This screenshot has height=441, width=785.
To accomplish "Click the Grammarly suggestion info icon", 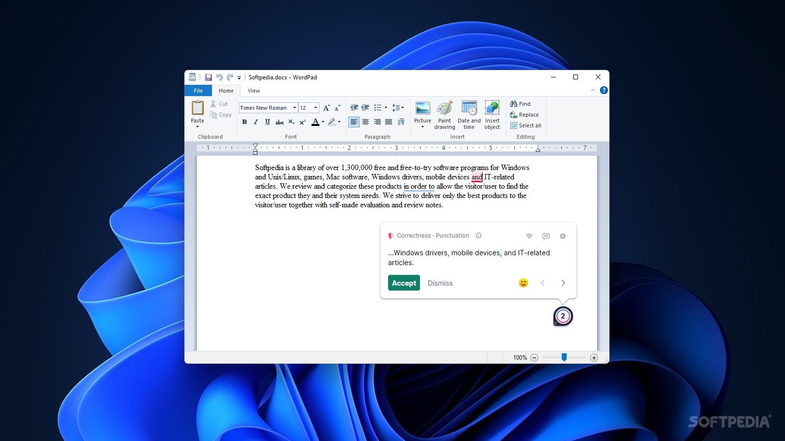I will point(479,236).
